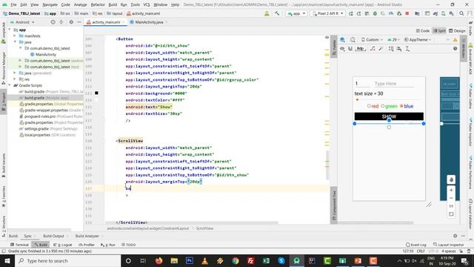Hide the project panel with minus icon
The height and width of the screenshot is (267, 474).
click(x=79, y=22)
